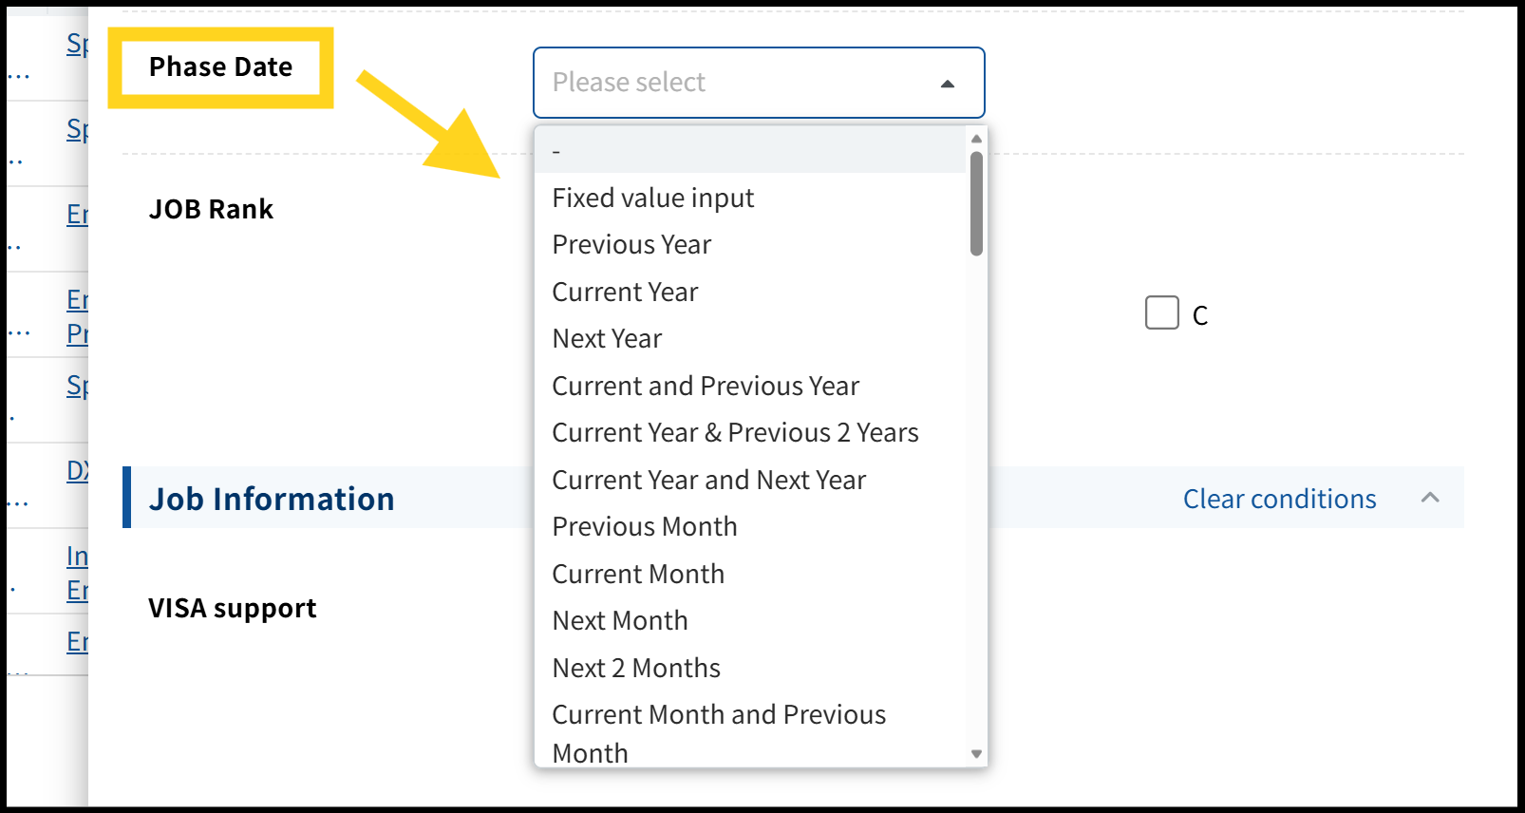The height and width of the screenshot is (813, 1525).
Task: Click the 'Clear conditions' link
Action: coord(1279,499)
